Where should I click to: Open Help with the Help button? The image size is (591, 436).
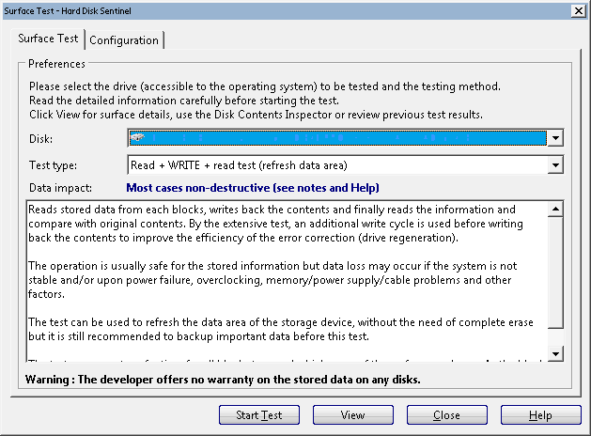[540, 415]
